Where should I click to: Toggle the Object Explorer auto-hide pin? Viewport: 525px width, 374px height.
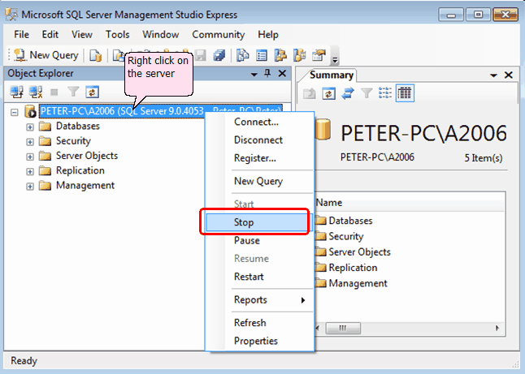pos(267,73)
